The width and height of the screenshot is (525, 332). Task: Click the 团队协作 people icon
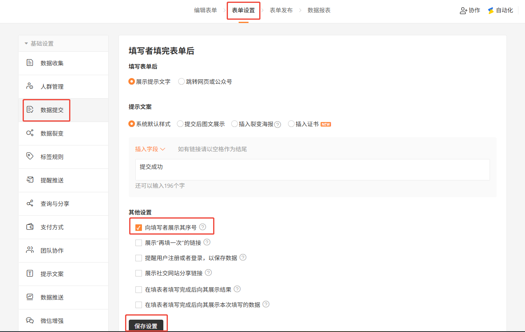pyautogui.click(x=30, y=250)
